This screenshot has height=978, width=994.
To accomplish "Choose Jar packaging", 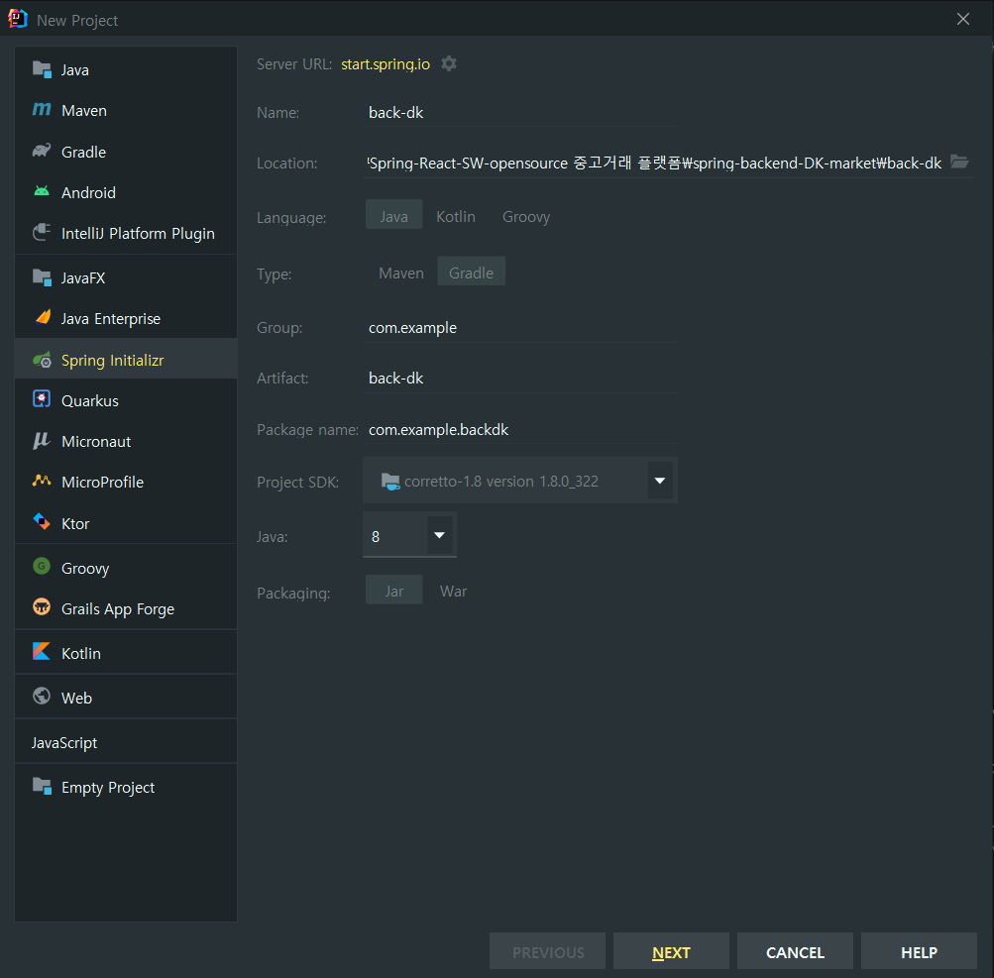I will [393, 592].
